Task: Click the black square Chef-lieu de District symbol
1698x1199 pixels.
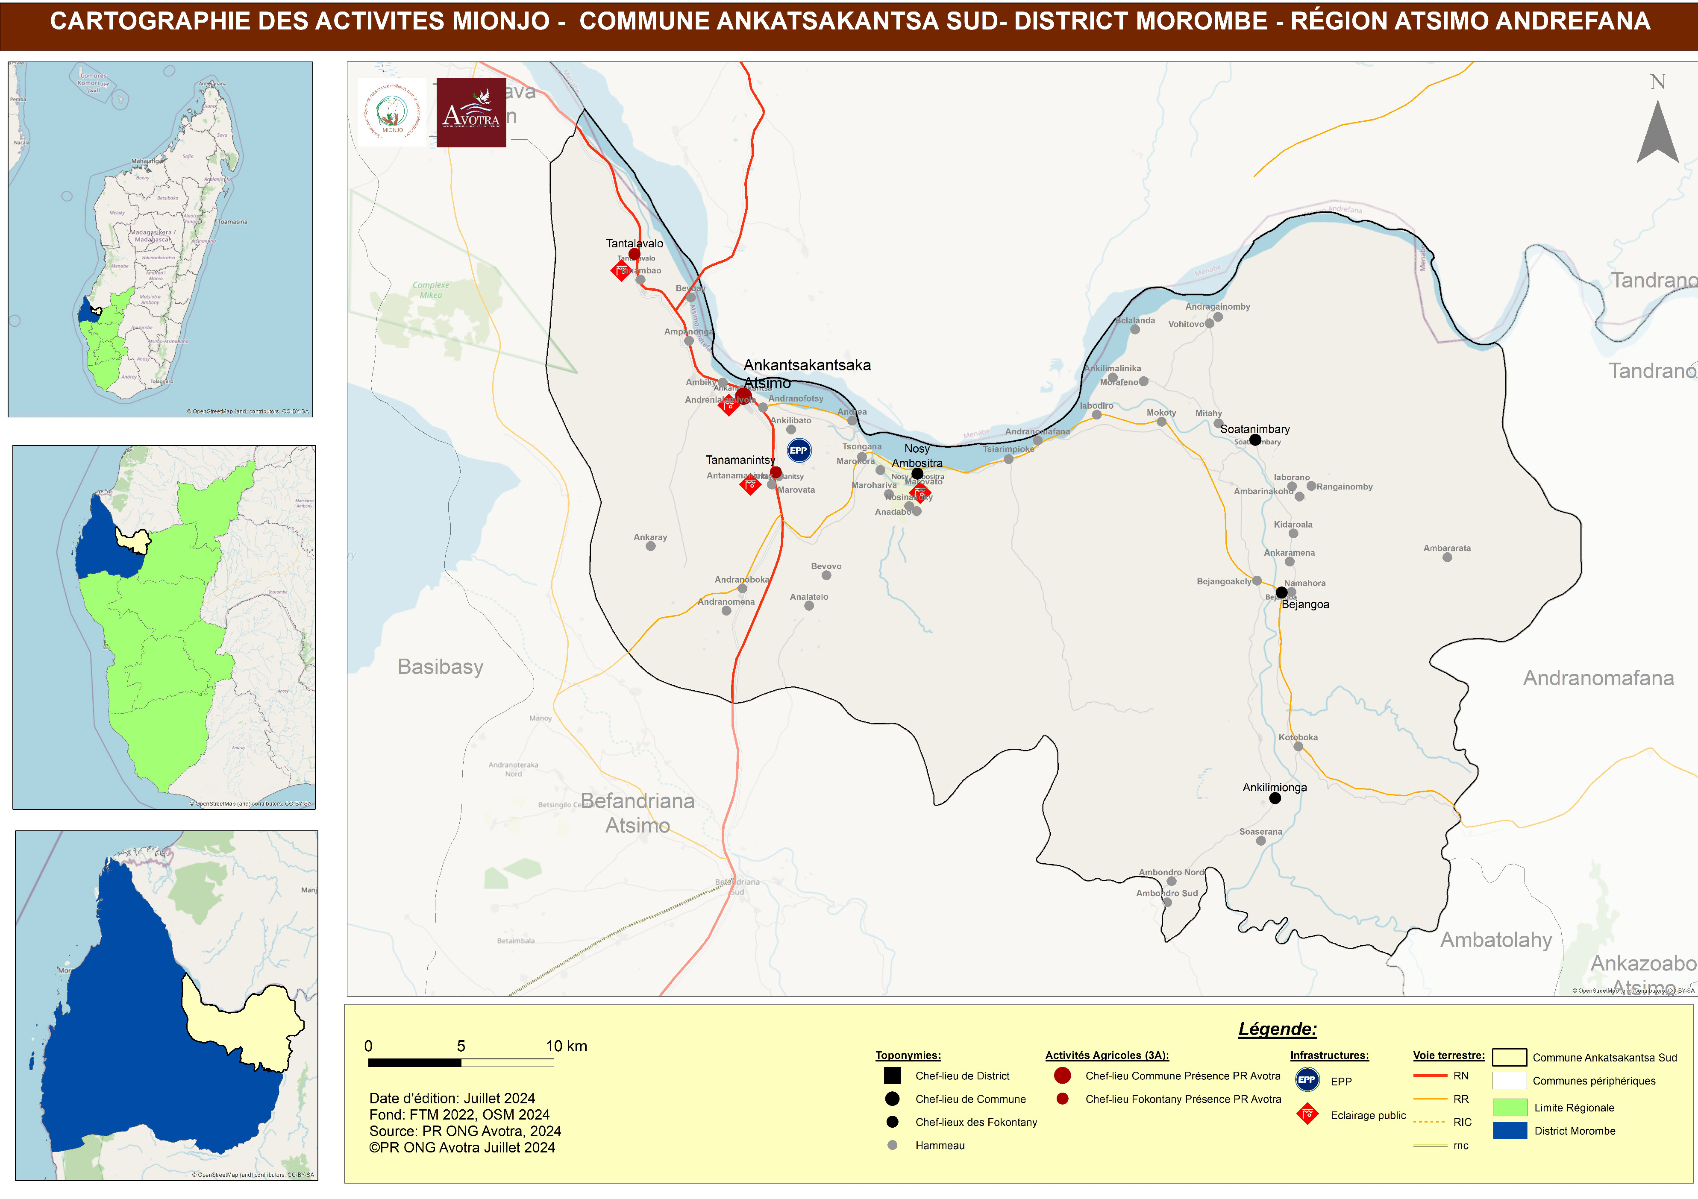Action: pyautogui.click(x=893, y=1076)
